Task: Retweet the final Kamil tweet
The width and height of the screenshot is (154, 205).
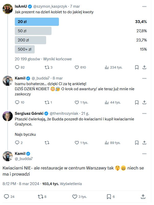Action: coord(41,197)
